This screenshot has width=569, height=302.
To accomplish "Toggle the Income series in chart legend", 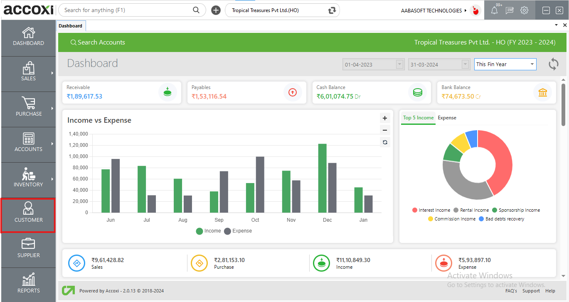I will pos(209,231).
